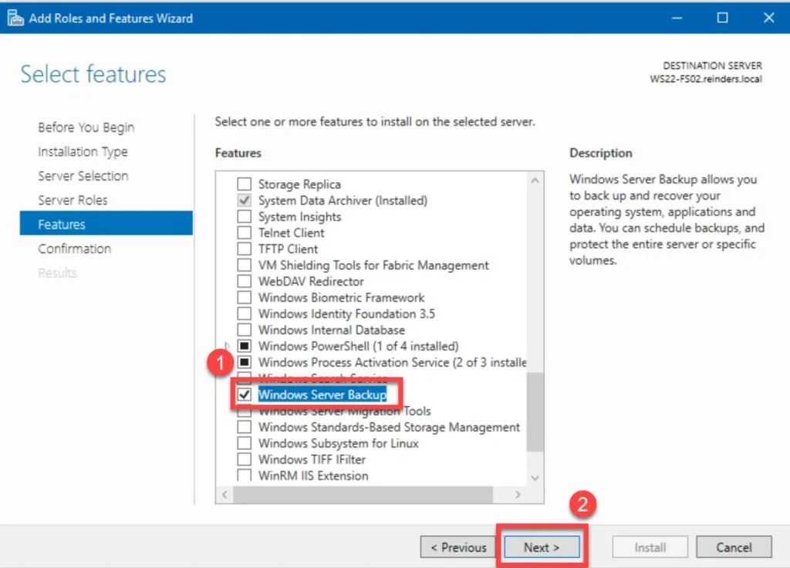790x568 pixels.
Task: Click the horizontal scroll left arrow
Action: point(225,495)
